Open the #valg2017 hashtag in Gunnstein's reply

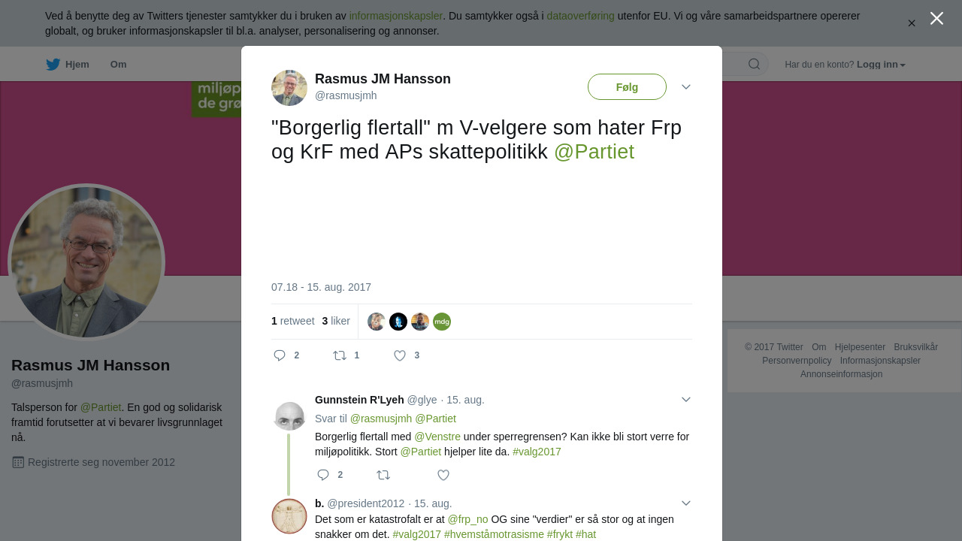(537, 452)
